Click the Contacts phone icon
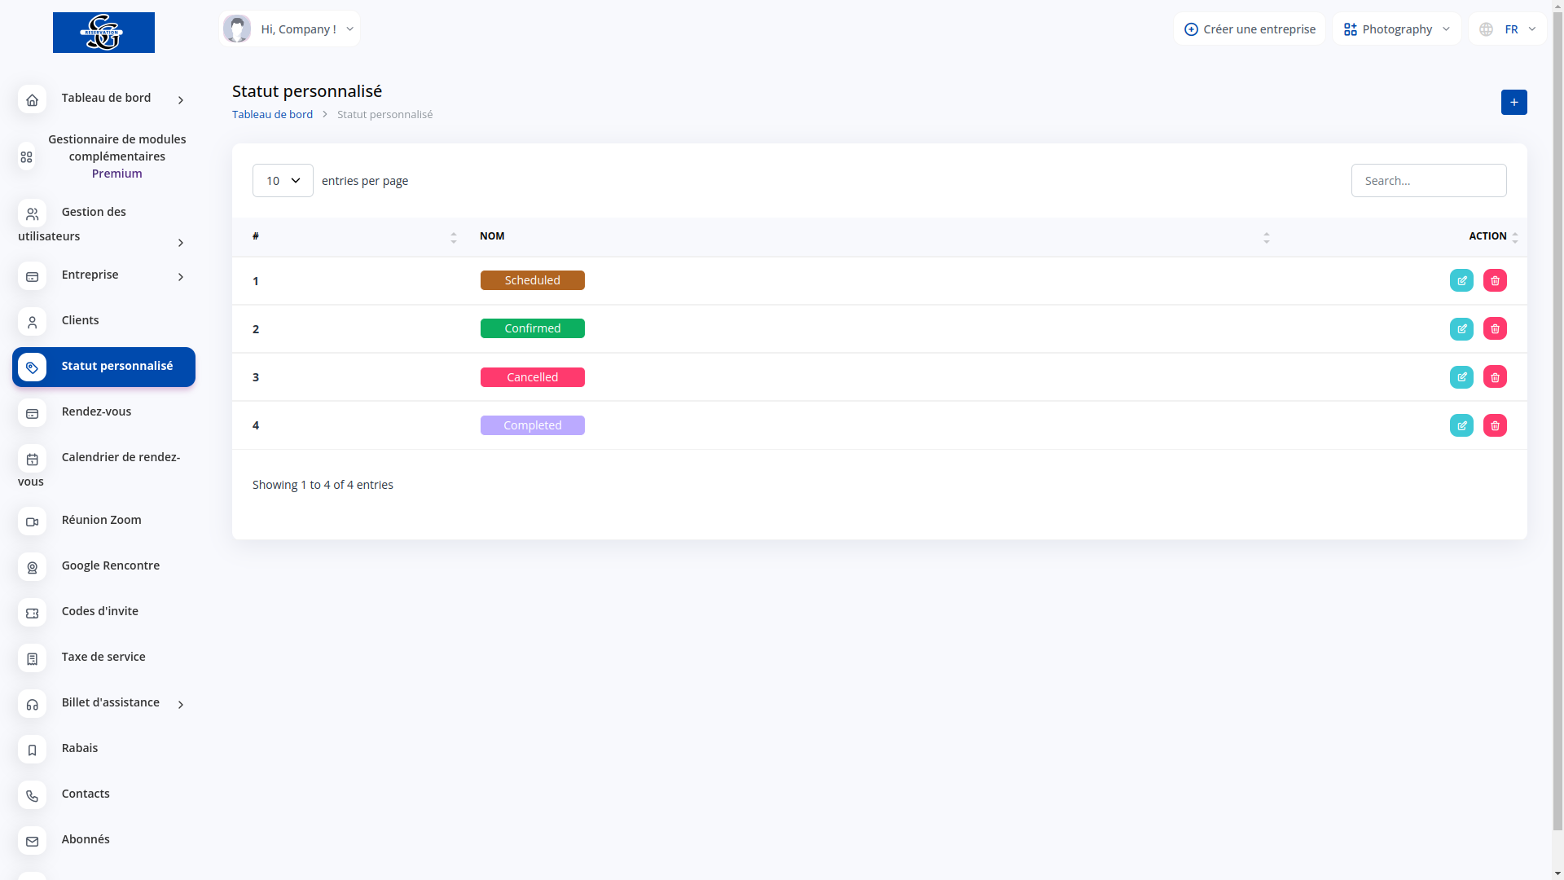 click(32, 795)
